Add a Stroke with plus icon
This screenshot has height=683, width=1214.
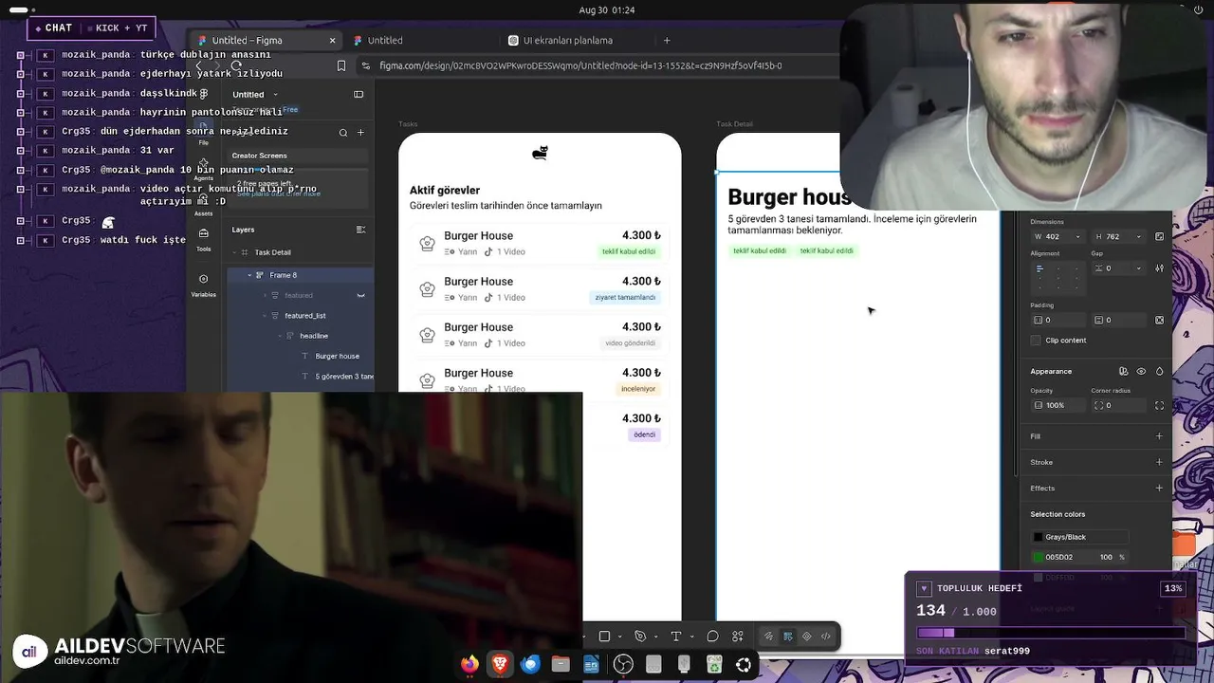[x=1159, y=462]
